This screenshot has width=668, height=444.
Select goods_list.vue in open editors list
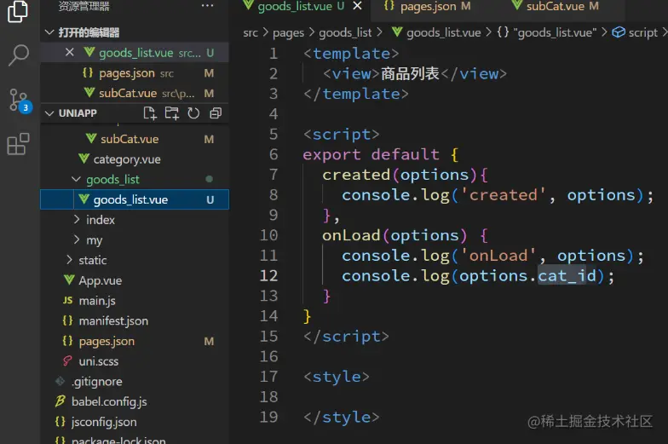135,53
